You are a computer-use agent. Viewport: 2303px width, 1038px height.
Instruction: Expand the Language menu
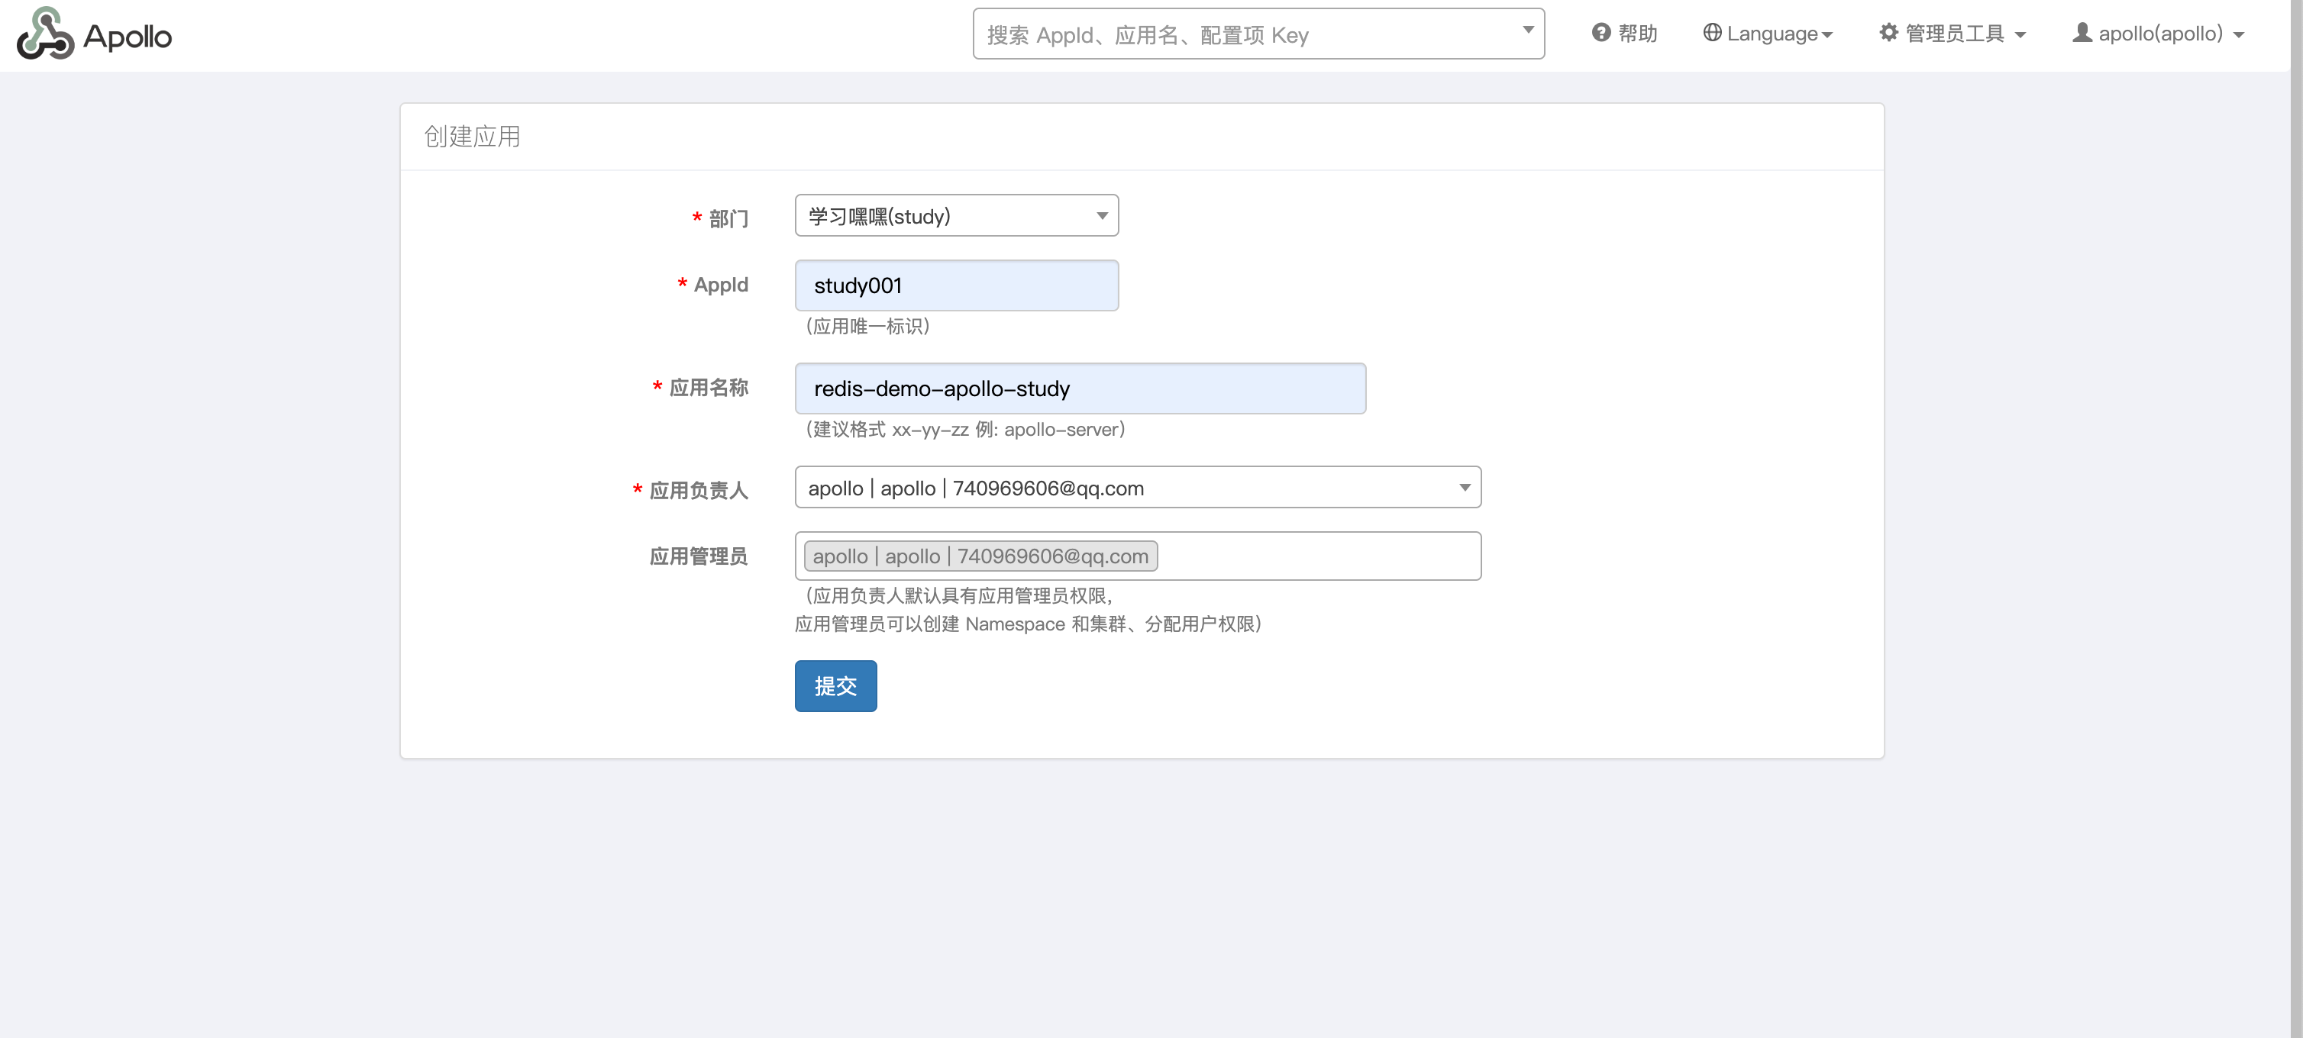[1774, 34]
